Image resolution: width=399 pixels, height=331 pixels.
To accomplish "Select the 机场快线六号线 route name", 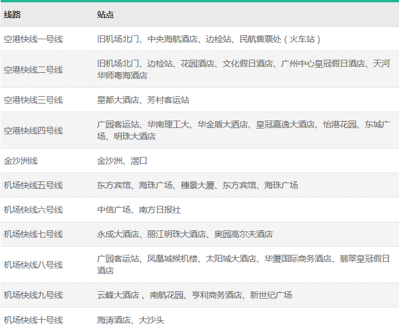I will tap(33, 210).
